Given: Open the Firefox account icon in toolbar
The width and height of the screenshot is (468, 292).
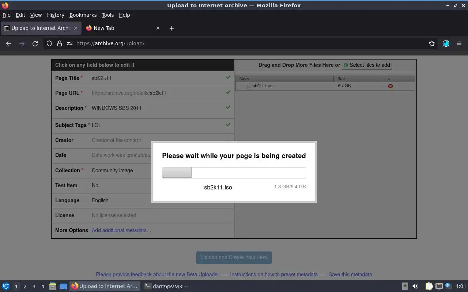Looking at the screenshot, I should (446, 43).
